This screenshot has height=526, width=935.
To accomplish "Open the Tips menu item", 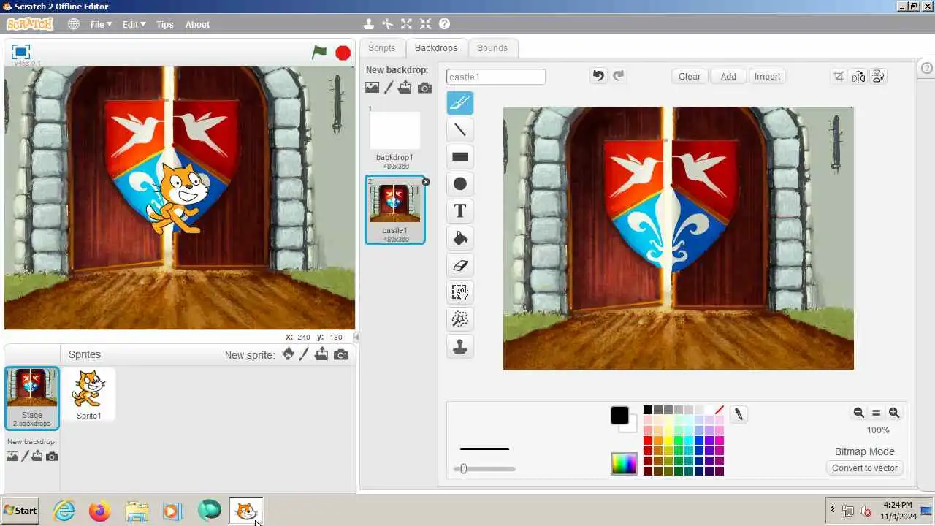I will point(165,24).
